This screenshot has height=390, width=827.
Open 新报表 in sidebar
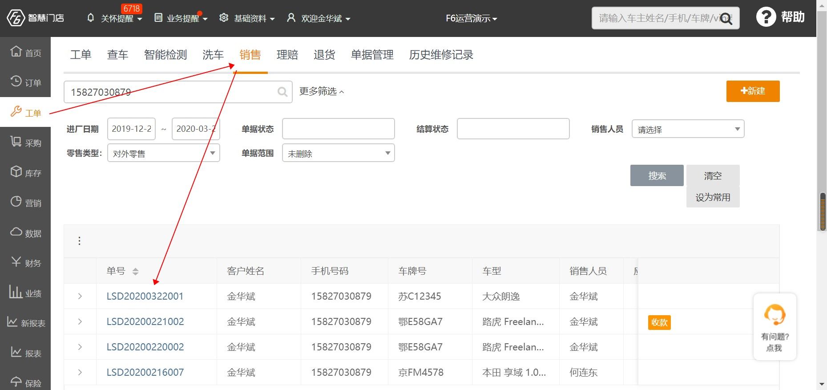coord(25,322)
